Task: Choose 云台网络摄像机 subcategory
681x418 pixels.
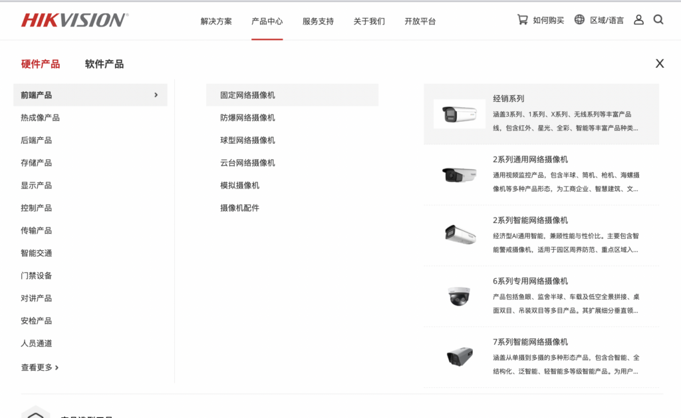Action: coord(247,162)
